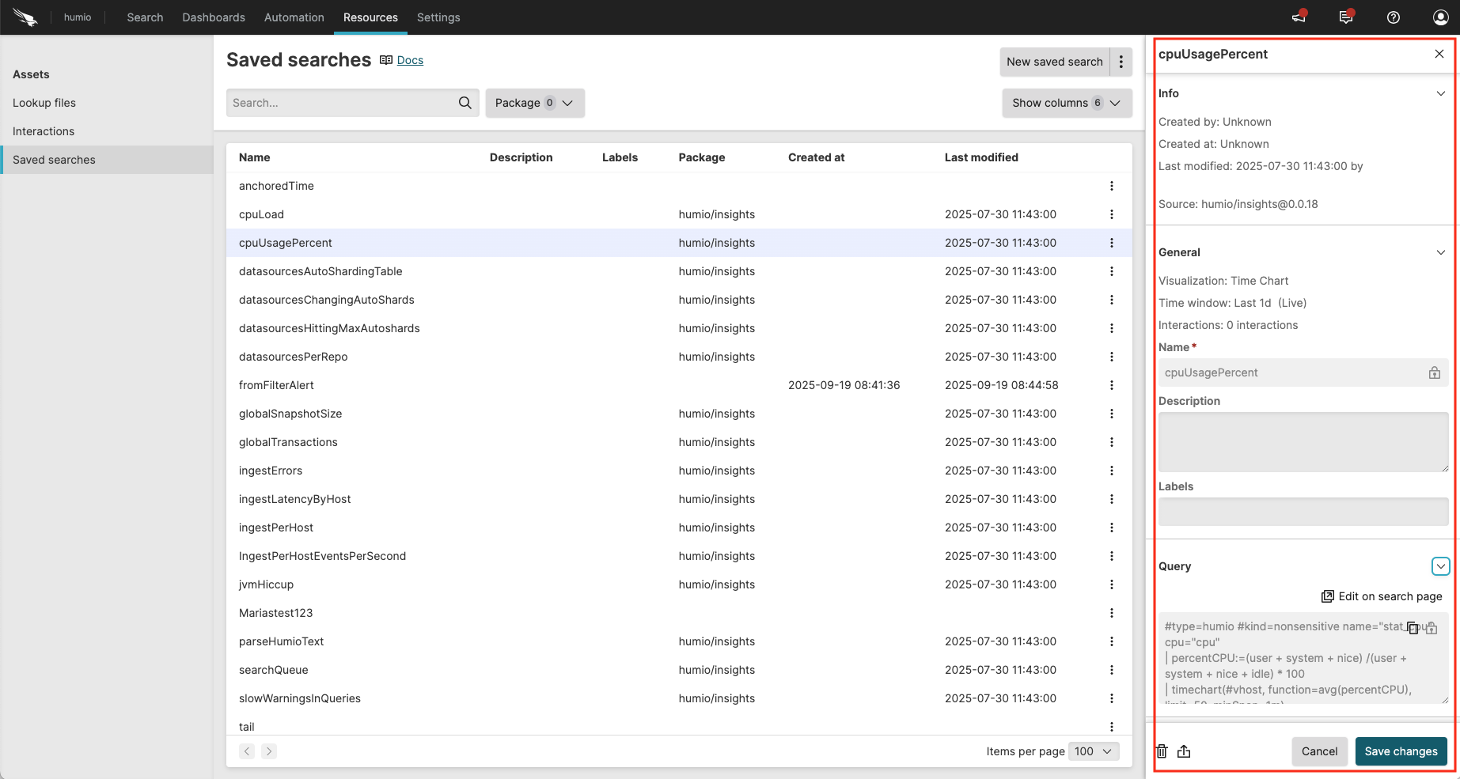This screenshot has width=1460, height=779.
Task: Open the user account icon
Action: tap(1441, 17)
